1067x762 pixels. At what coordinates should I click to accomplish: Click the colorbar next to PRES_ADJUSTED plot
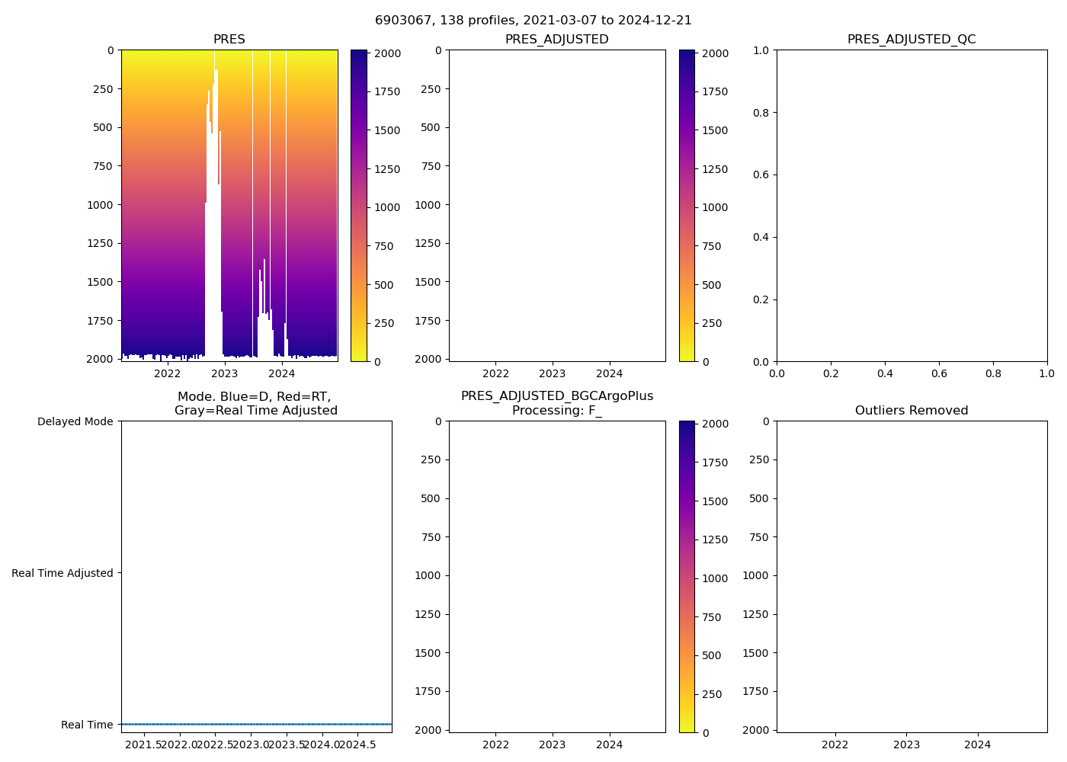[687, 206]
